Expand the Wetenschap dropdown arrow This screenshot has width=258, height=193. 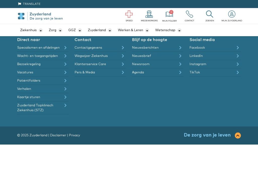click(179, 30)
